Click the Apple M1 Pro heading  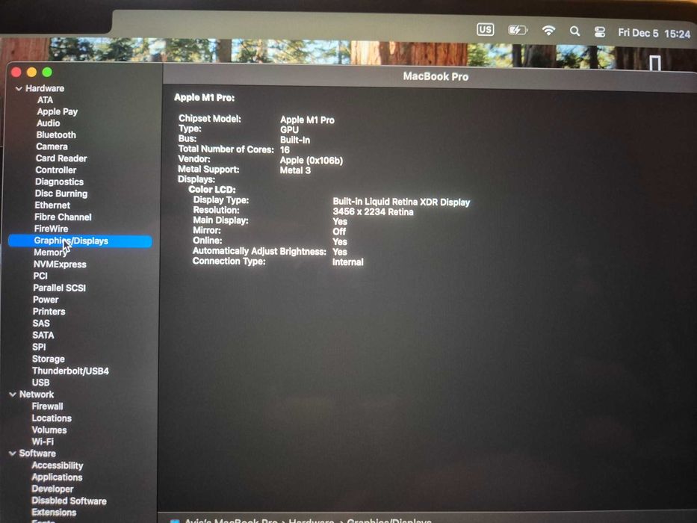coord(204,98)
